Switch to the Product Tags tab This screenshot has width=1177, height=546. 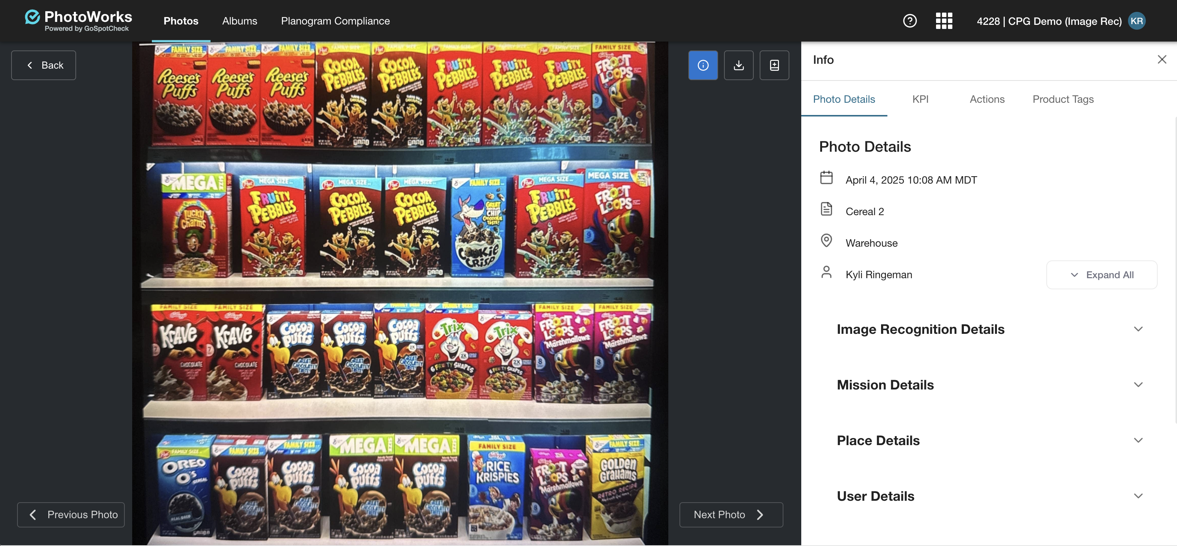(1063, 99)
